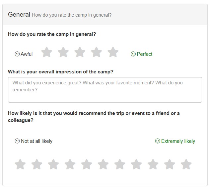
Task: Click the green Extremely likely smiley icon
Action: [158, 141]
